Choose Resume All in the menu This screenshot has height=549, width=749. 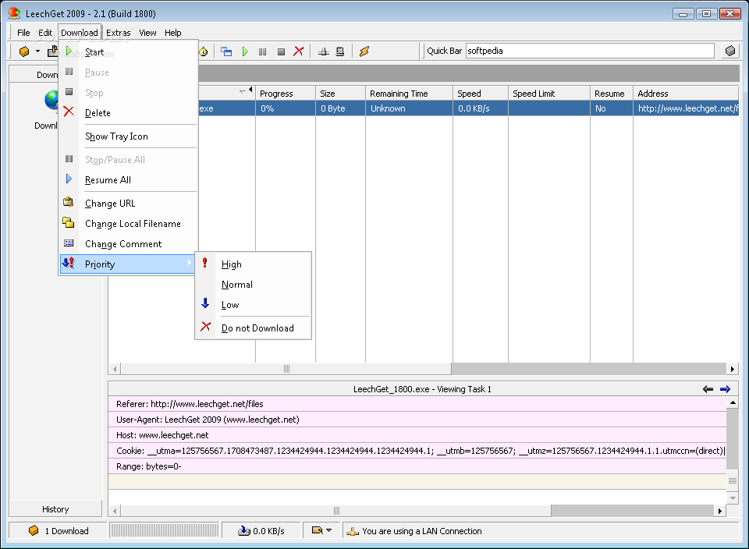tap(129, 179)
